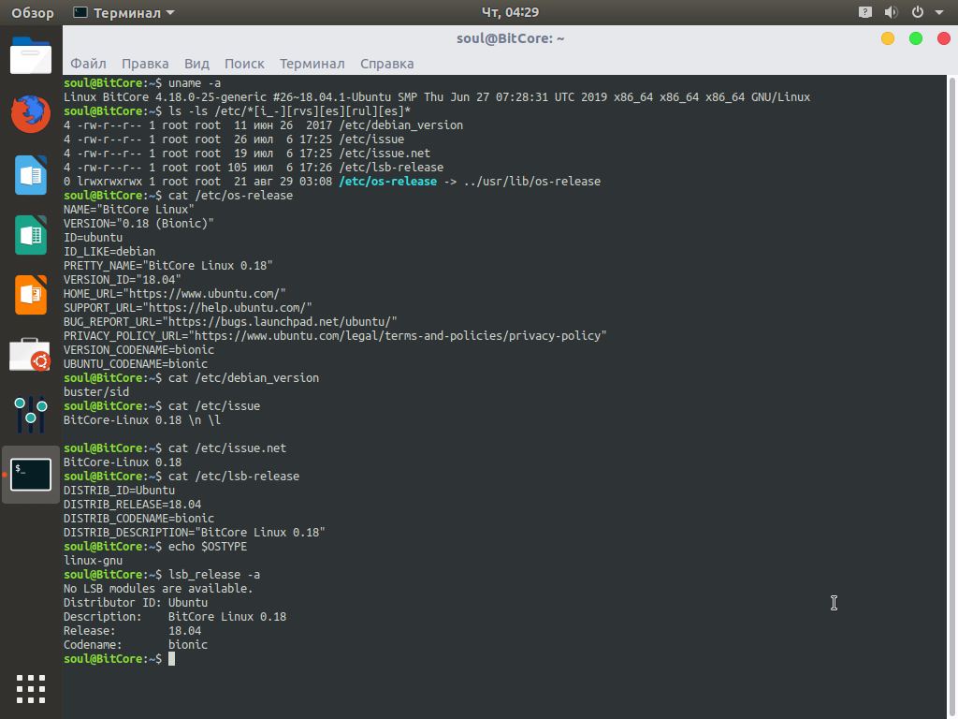Click the Linux BitCore 4.18.0-25-generic output line
This screenshot has width=958, height=719.
pyautogui.click(x=437, y=97)
